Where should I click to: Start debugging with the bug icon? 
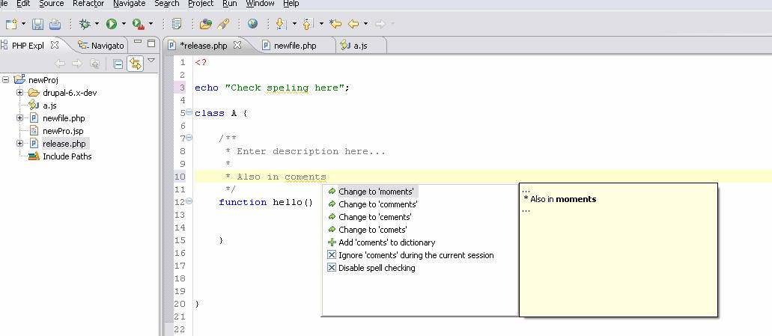pos(85,24)
